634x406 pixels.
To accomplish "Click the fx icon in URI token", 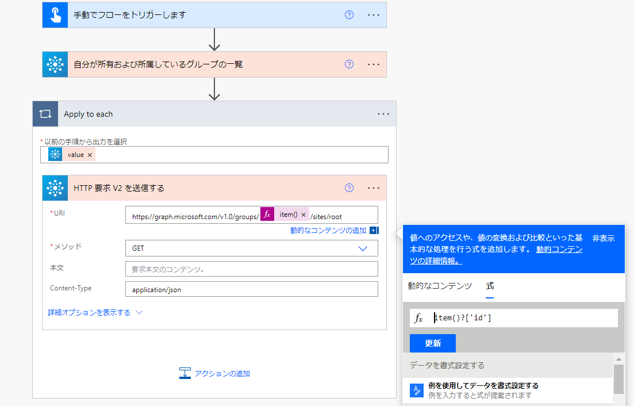I will point(267,215).
